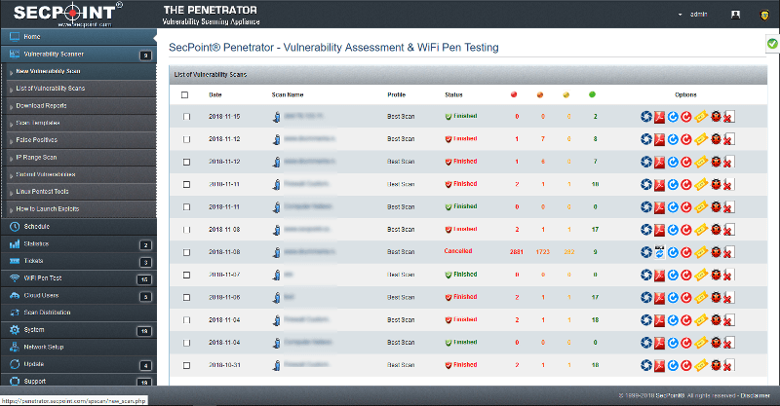Click the Status column header
The image size is (780, 406).
coord(453,94)
